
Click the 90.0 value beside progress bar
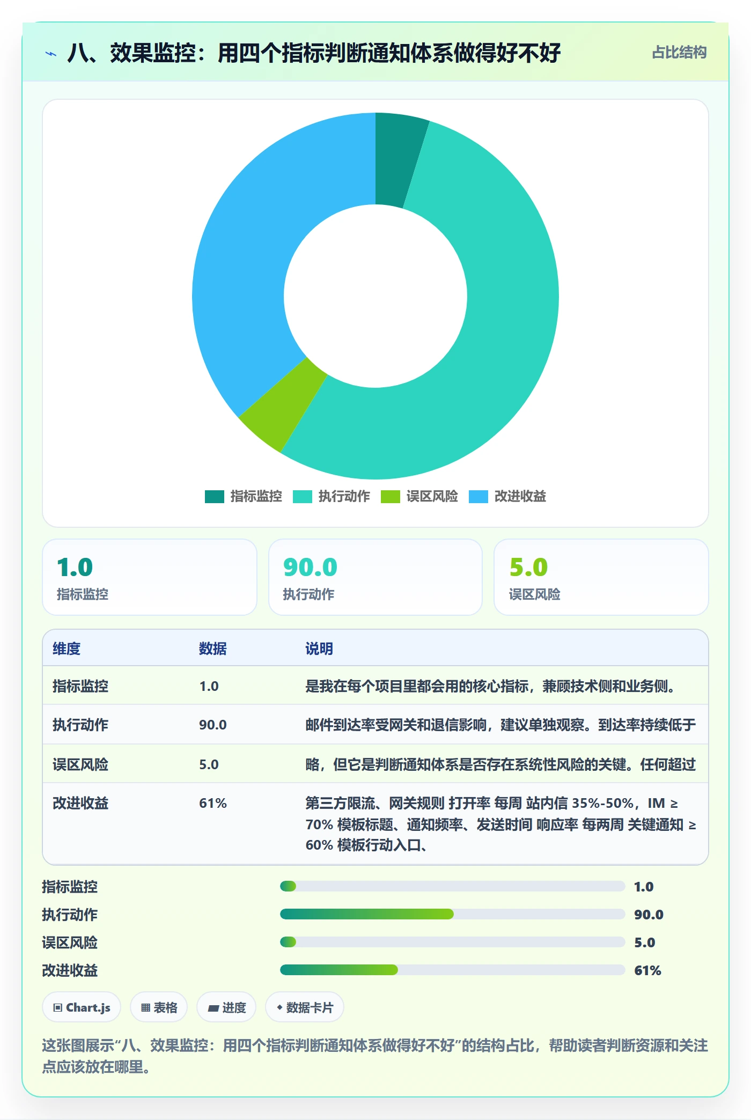click(x=649, y=915)
